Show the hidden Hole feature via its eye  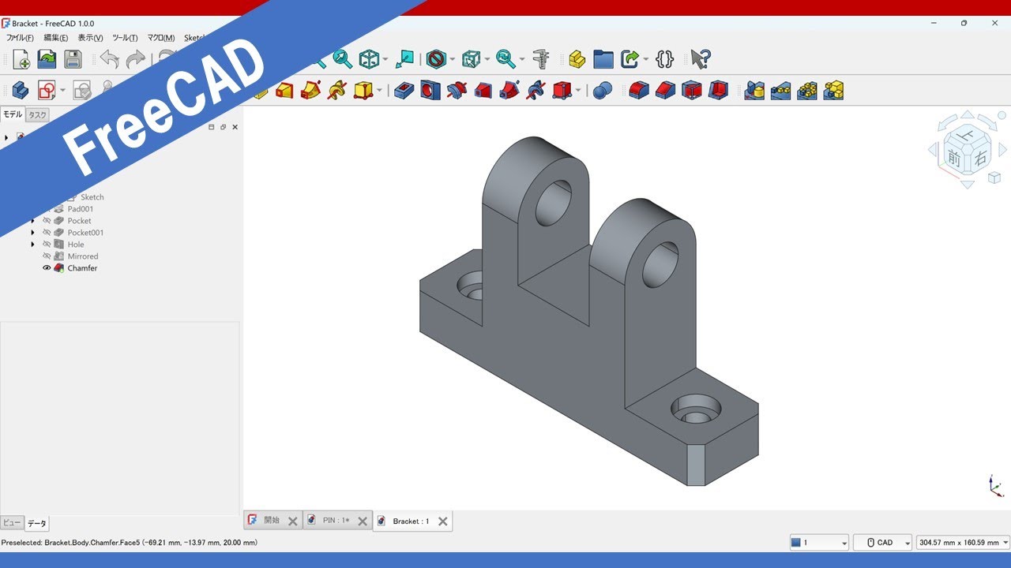coord(47,245)
